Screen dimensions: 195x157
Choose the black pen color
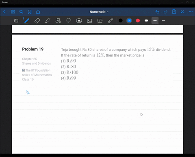tap(121, 21)
